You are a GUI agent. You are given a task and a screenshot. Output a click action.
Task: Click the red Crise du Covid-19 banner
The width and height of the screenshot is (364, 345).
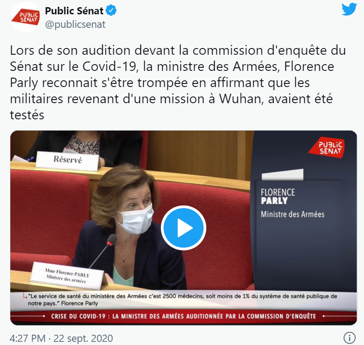183,316
